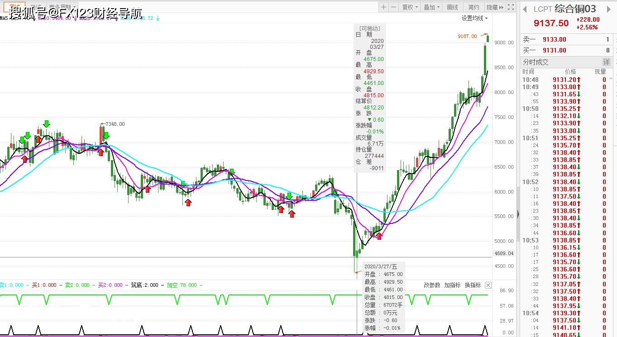Click the 加空:78.000 indicator legend
Image resolution: width=617 pixels, height=337 pixels.
(182, 285)
